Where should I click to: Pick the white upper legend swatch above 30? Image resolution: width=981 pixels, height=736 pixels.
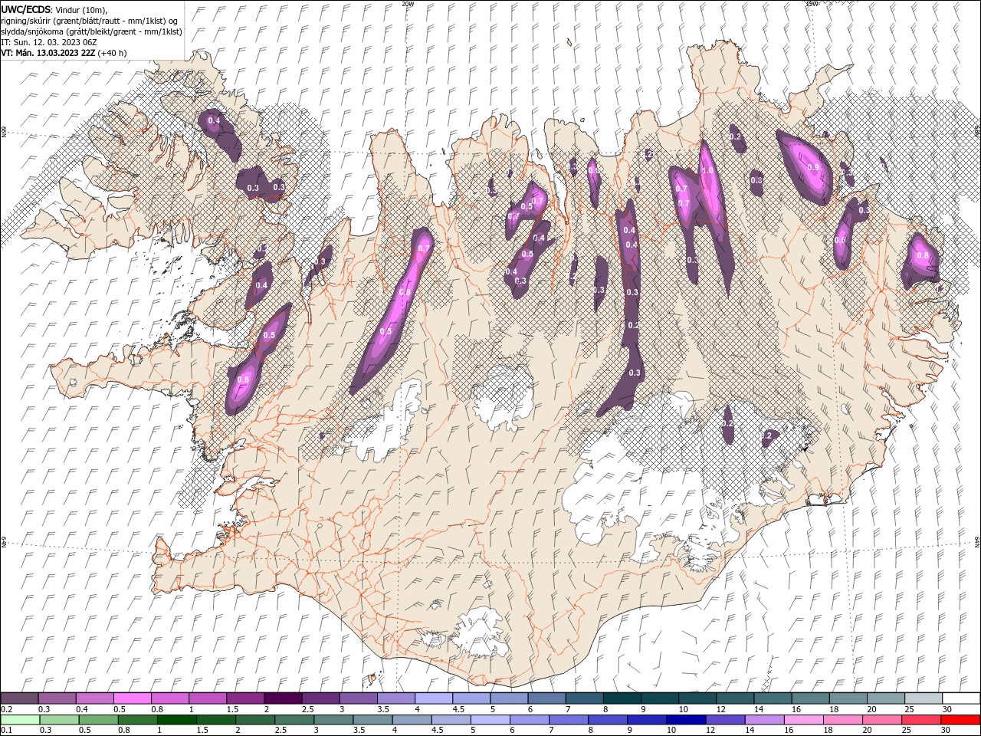961,698
